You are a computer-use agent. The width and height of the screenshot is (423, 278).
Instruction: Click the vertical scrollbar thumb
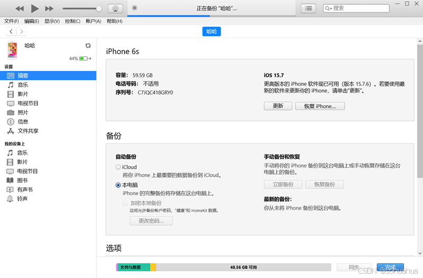(420, 111)
